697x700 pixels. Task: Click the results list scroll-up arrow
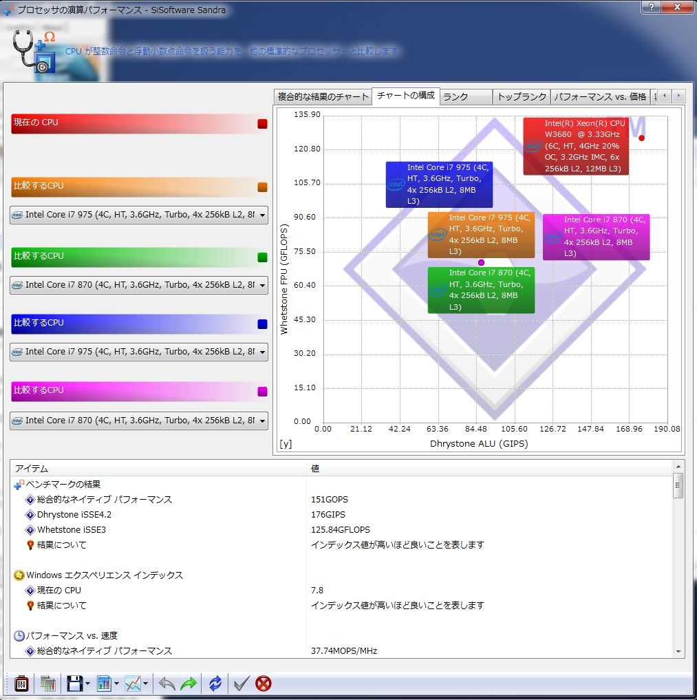(678, 467)
